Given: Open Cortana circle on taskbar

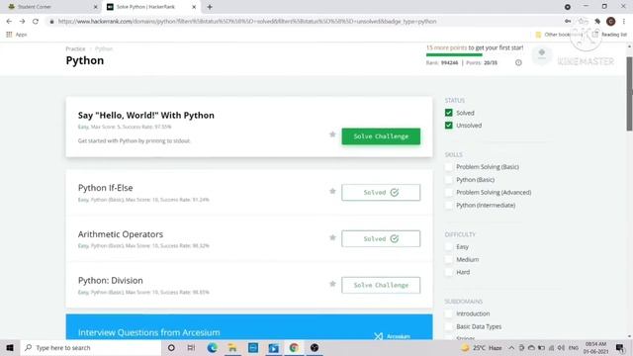Looking at the screenshot, I should click(x=171, y=347).
